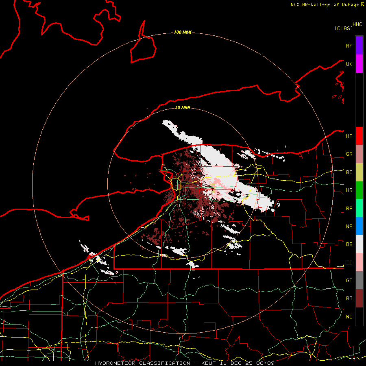This screenshot has height=366, width=366.
Task: Select the BD yellow legend block
Action: click(359, 172)
